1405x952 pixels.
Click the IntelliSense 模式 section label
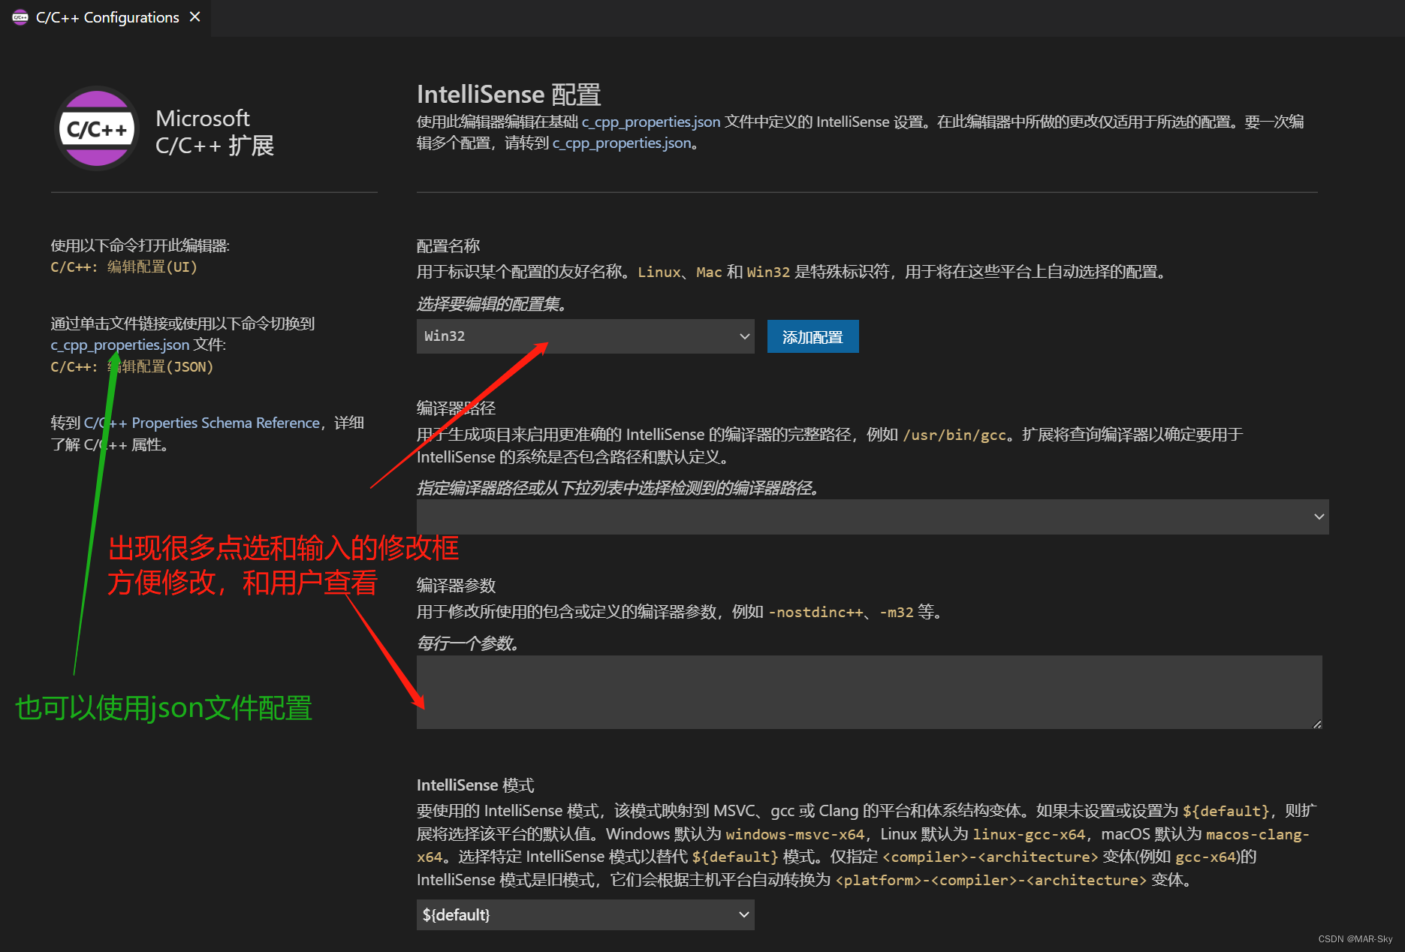(475, 785)
